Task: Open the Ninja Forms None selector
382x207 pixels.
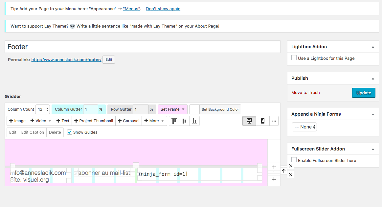Action: pos(304,127)
